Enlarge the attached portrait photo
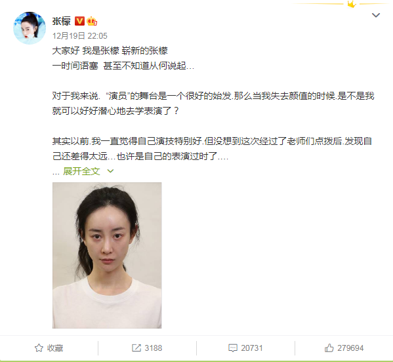This screenshot has height=362, width=393. pos(107,255)
